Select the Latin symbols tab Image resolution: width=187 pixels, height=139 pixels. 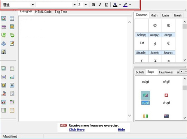(x=165, y=15)
